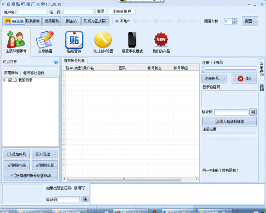Select the 代理换IP radio option
Viewport: 266px width, 213px height.
(x=135, y=21)
